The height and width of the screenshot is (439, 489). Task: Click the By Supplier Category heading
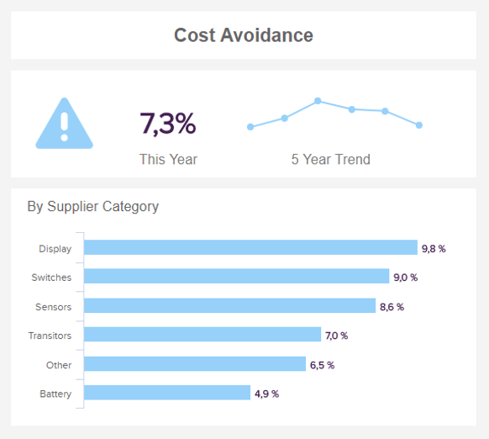pos(93,207)
